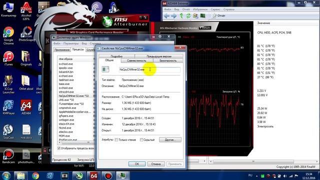Screen dimensions: 320x180
Task: Select NsCpuCNMiner32.exe *32 process row
Action: (x=75, y=96)
